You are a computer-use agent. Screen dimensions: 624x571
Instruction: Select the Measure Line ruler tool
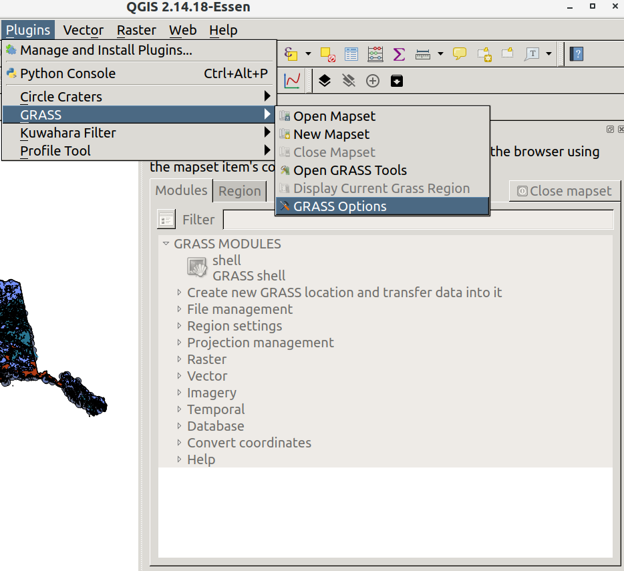423,54
